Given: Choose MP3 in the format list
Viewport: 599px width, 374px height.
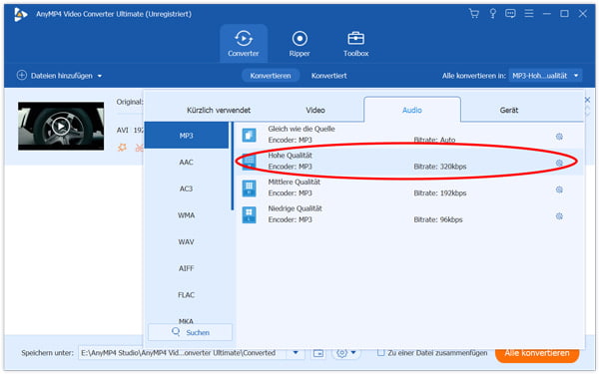Looking at the screenshot, I should [x=187, y=135].
